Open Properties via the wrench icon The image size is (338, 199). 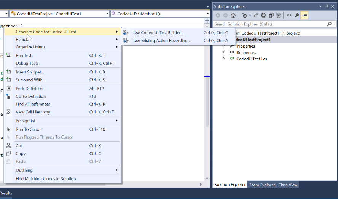point(297,15)
